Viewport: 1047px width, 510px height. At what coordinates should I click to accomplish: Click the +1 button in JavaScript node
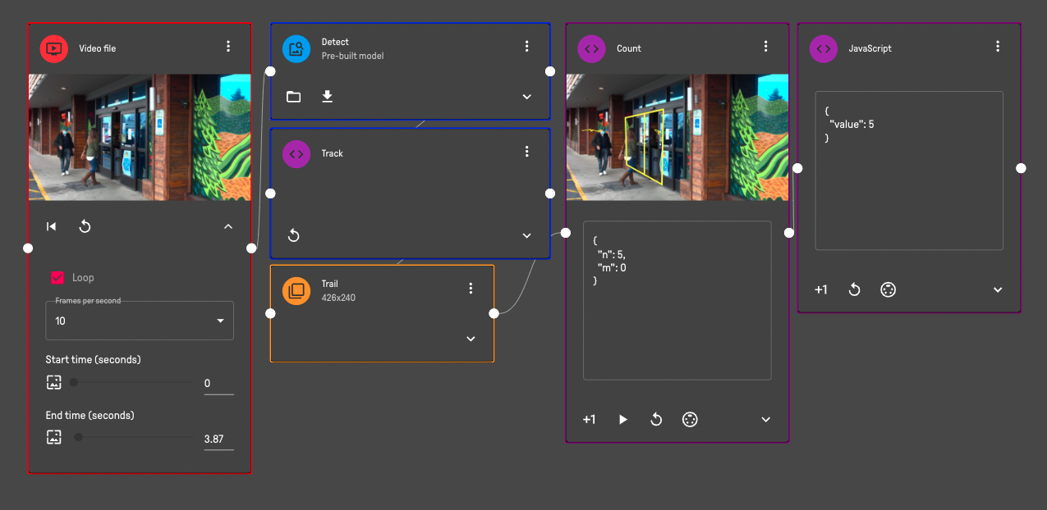pos(820,289)
